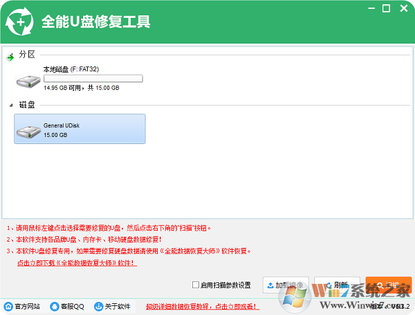
Task: Select the 本地磁盘 F: drive icon
Action: (x=28, y=81)
